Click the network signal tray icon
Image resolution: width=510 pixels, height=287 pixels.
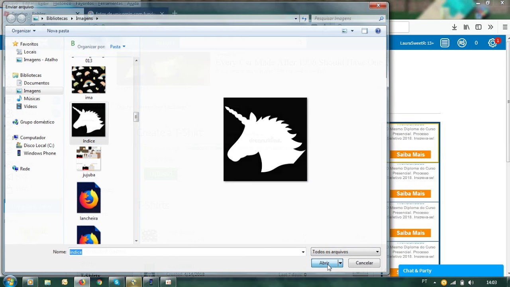pos(453,282)
